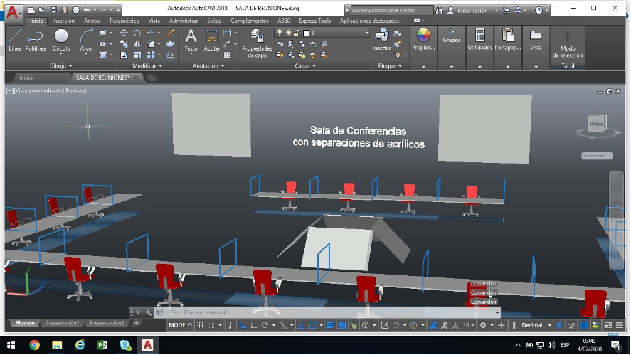
Task: Select the Línea drawing tool
Action: [x=15, y=40]
